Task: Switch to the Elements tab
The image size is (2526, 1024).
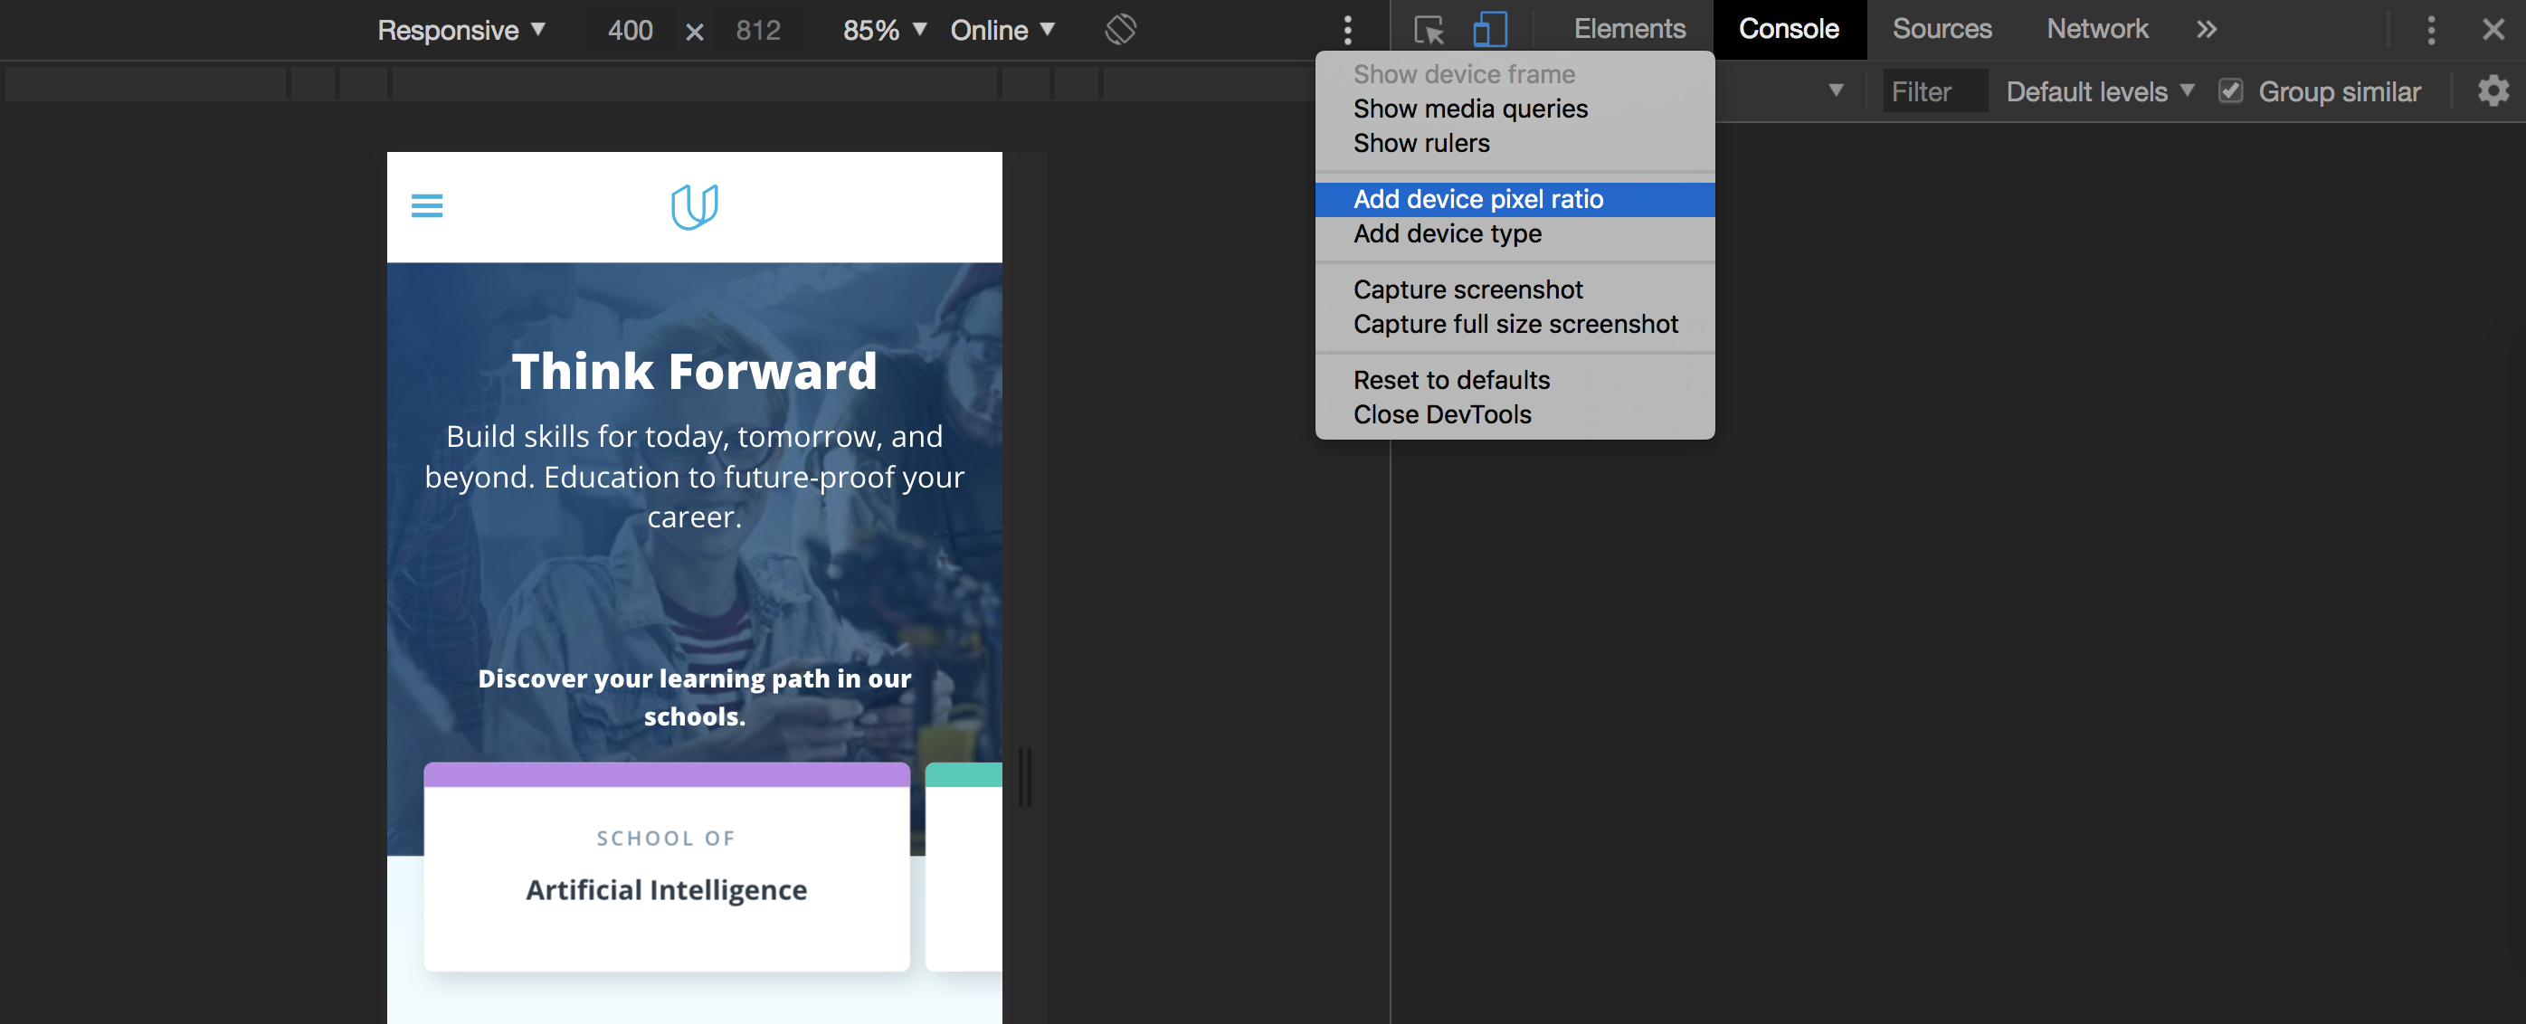Action: (x=1629, y=30)
